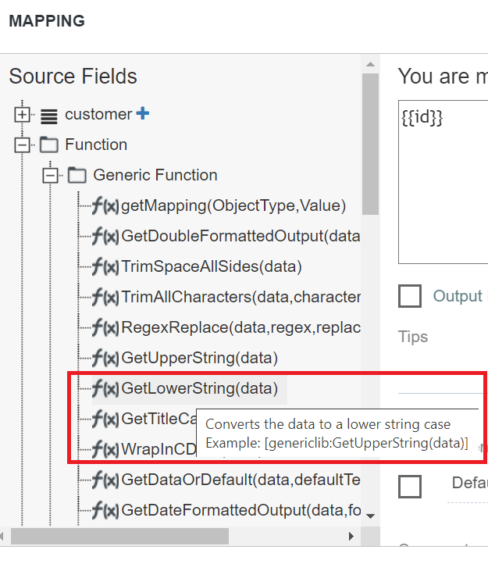Click the f(x) icon for GetUpperString

point(105,359)
